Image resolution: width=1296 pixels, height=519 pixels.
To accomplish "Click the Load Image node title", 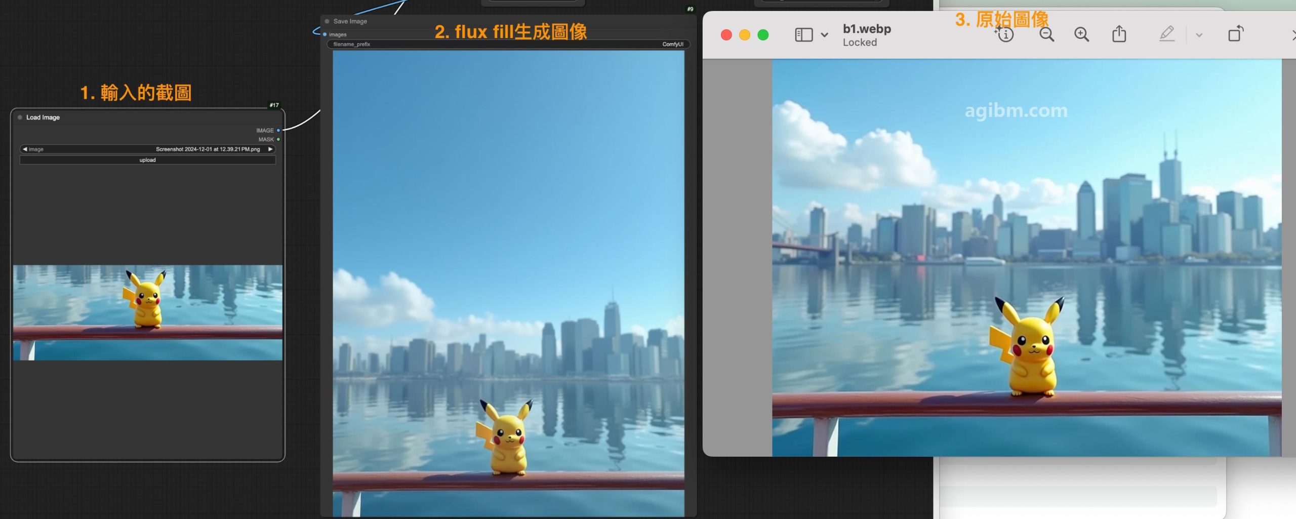I will click(x=43, y=117).
